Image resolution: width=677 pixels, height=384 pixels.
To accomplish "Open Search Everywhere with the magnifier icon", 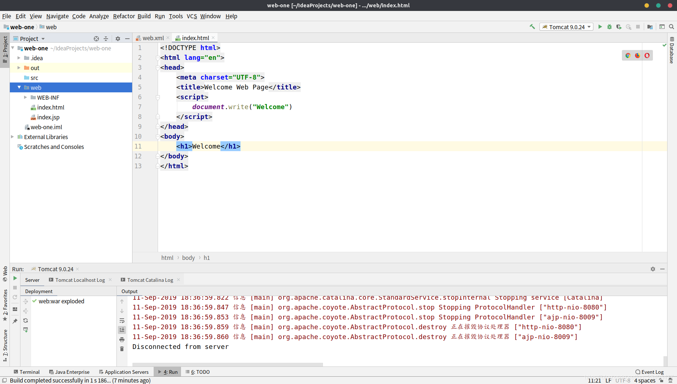I will point(672,27).
